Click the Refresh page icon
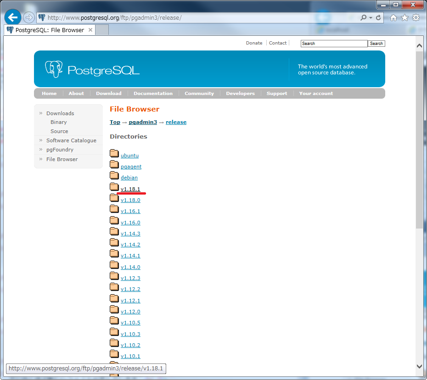This screenshot has width=427, height=380. [x=378, y=18]
